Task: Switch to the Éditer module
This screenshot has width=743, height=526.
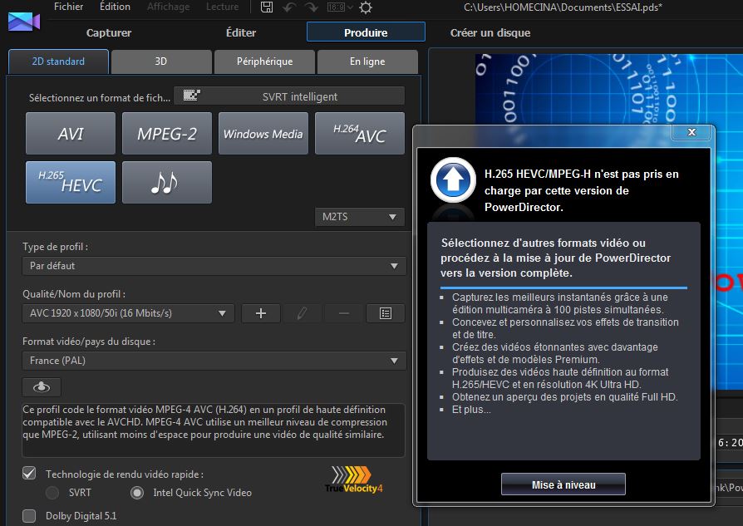Action: tap(241, 32)
